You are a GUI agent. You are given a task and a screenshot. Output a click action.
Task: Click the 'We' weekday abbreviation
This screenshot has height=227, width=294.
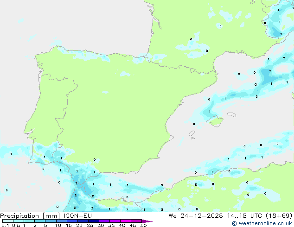[x=173, y=216]
